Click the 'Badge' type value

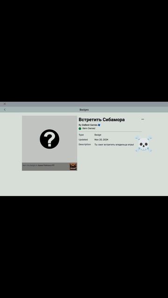click(98, 135)
